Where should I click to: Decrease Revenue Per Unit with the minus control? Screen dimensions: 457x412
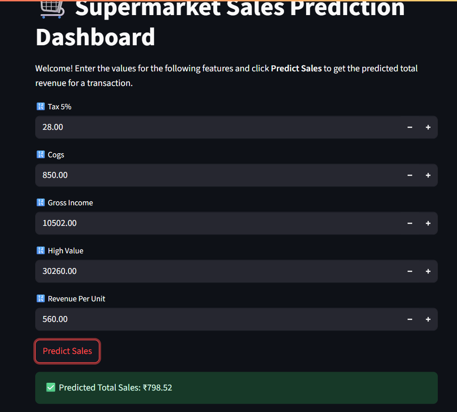click(409, 319)
